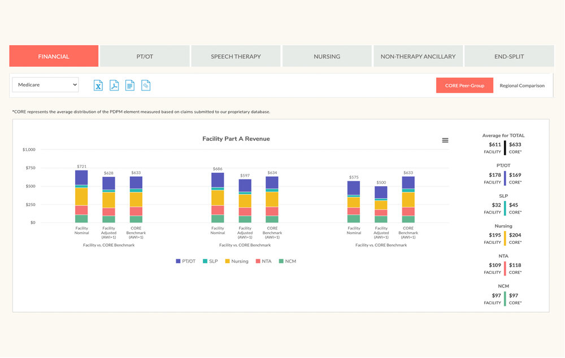This screenshot has width=565, height=358.
Task: Open the End-Split tab
Action: click(x=509, y=56)
